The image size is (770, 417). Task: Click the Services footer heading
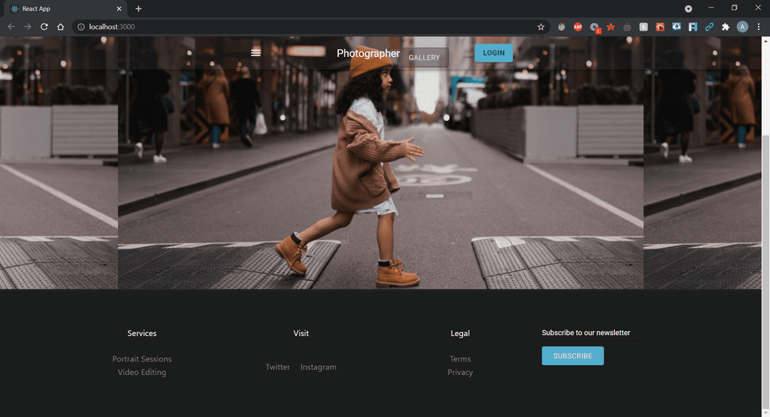click(x=142, y=333)
